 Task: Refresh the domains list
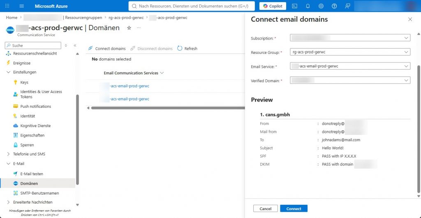[187, 49]
